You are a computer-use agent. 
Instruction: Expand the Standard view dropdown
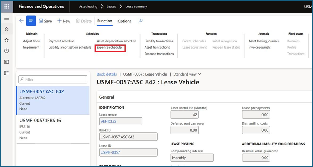pos(187,74)
